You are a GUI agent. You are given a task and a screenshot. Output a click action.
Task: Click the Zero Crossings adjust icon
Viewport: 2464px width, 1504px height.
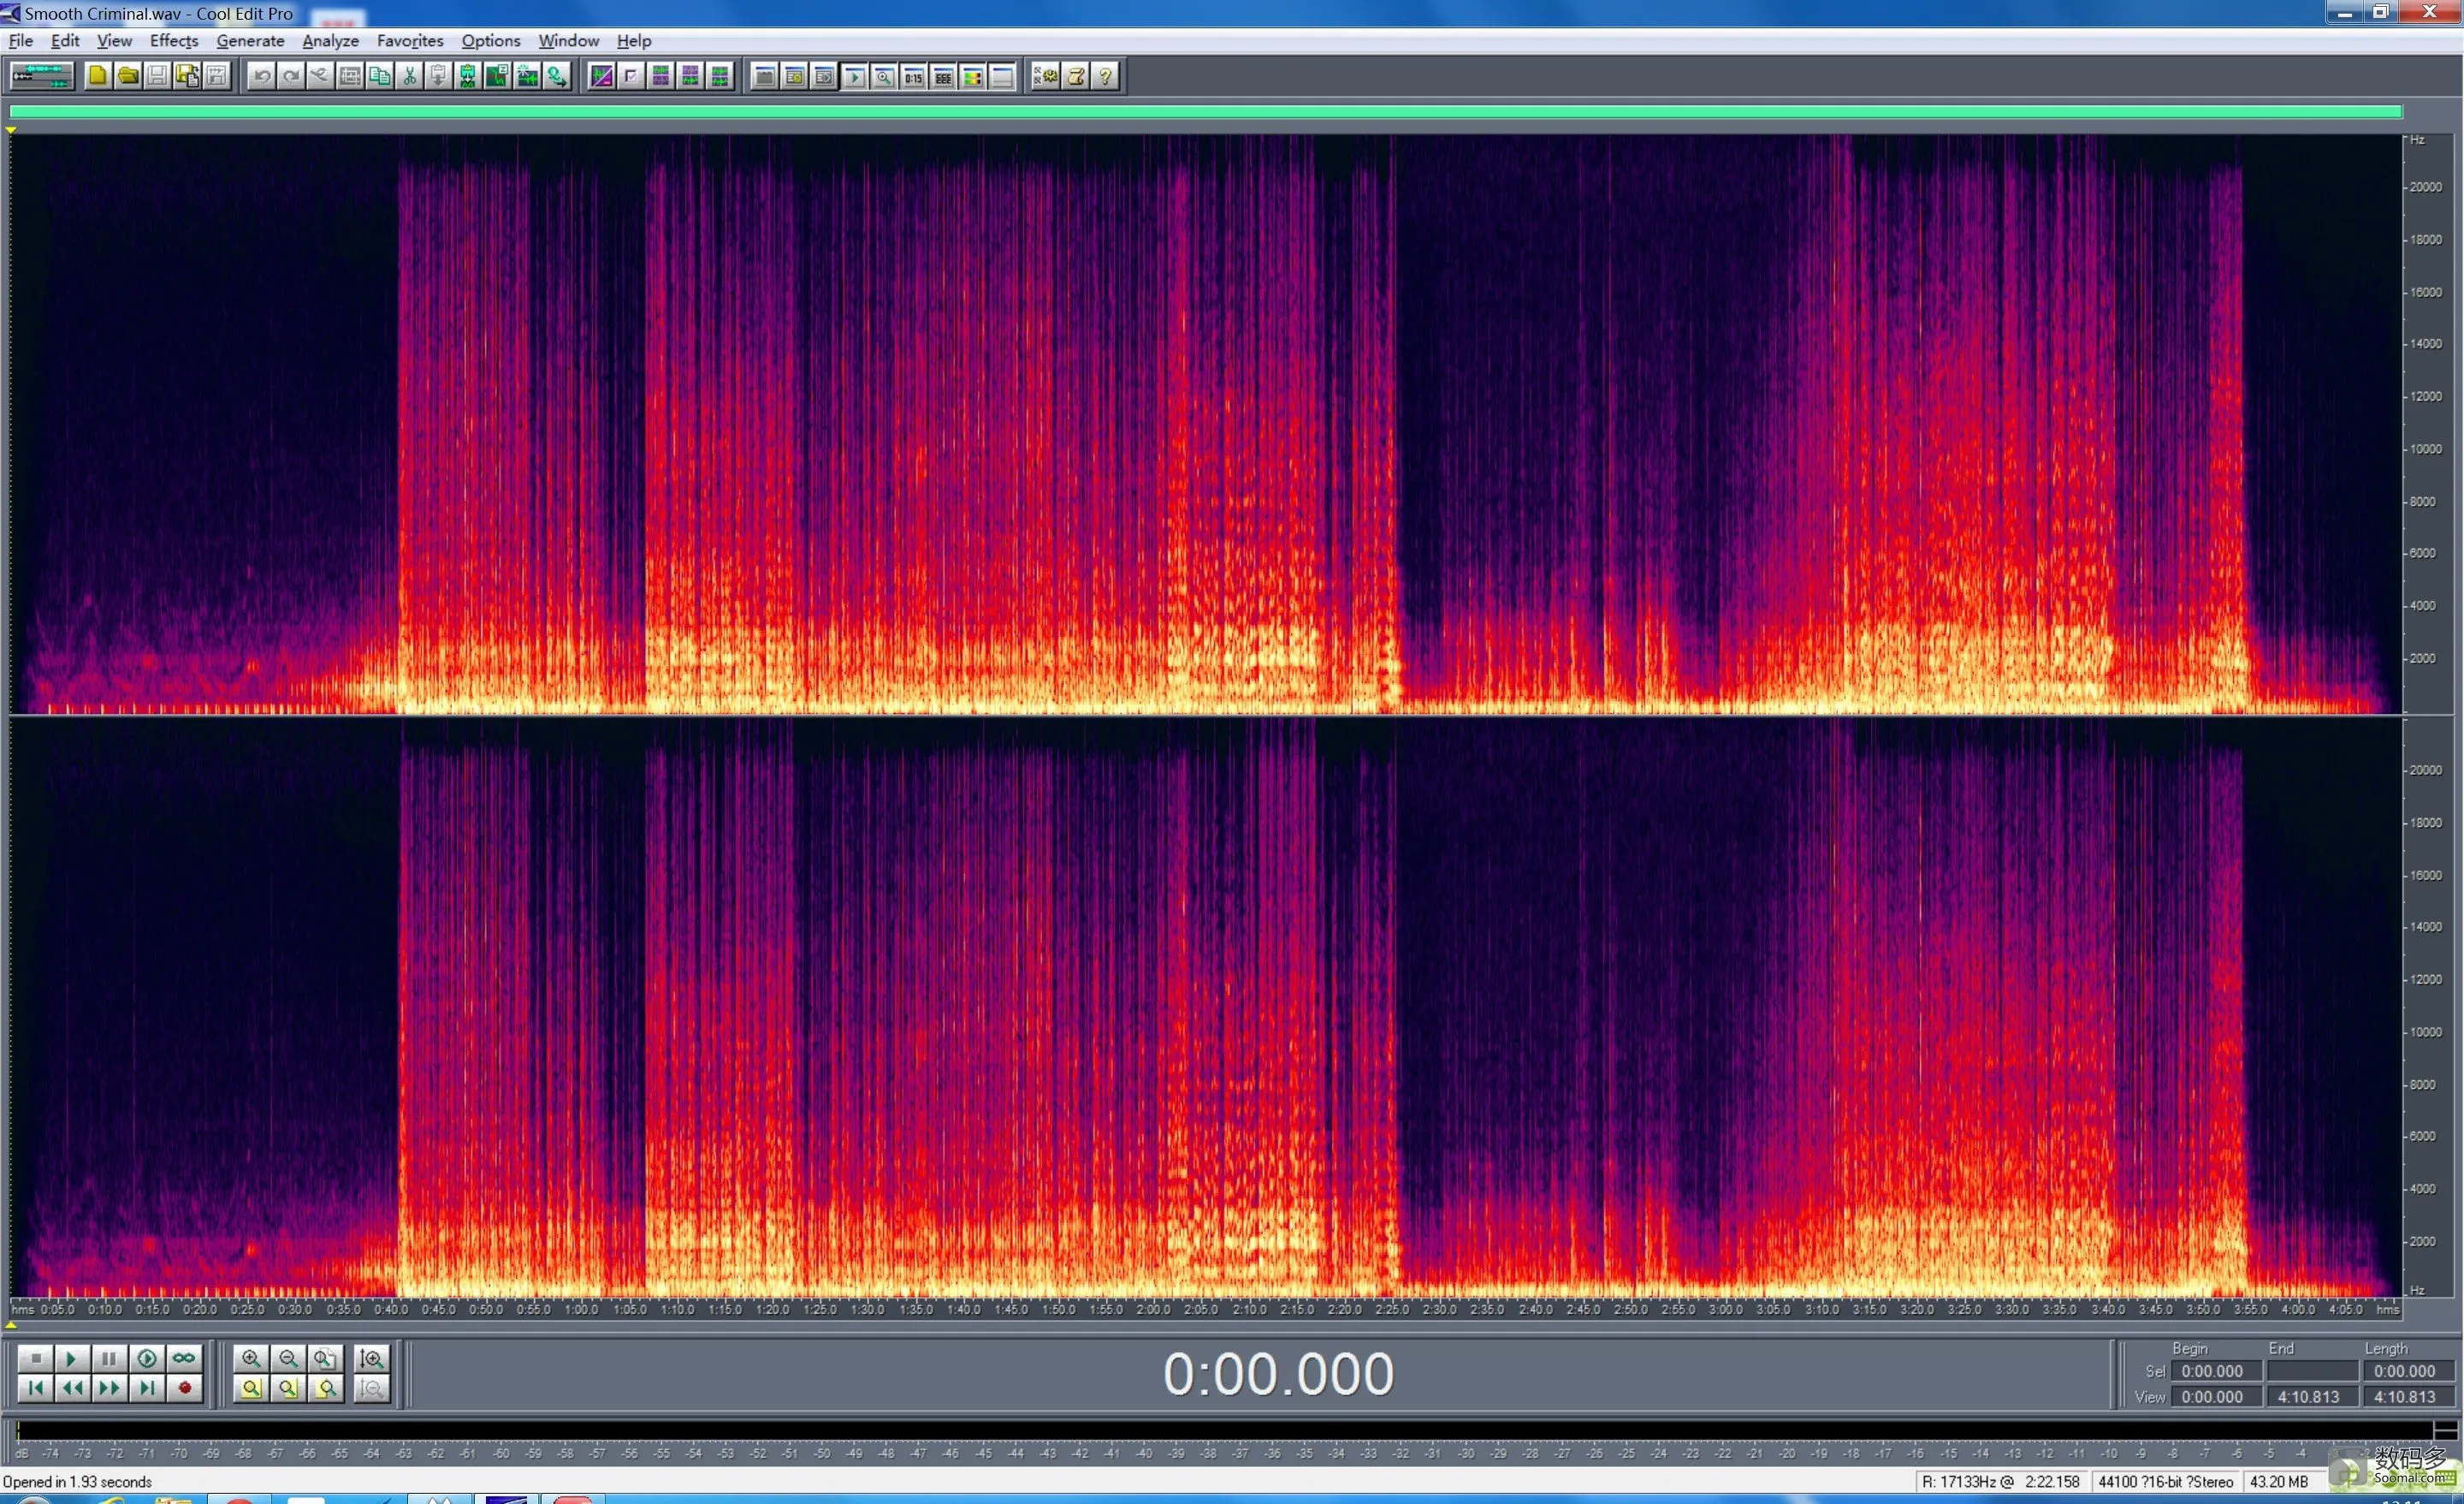(x=497, y=76)
